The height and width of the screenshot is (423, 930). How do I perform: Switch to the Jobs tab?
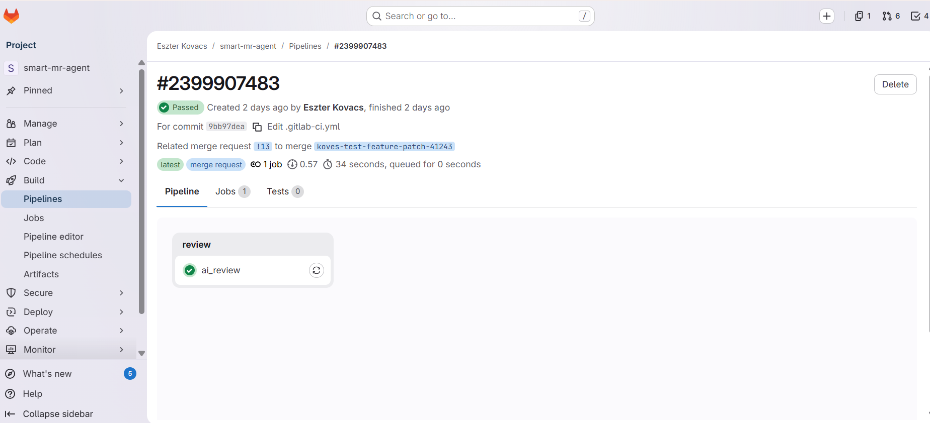[232, 191]
